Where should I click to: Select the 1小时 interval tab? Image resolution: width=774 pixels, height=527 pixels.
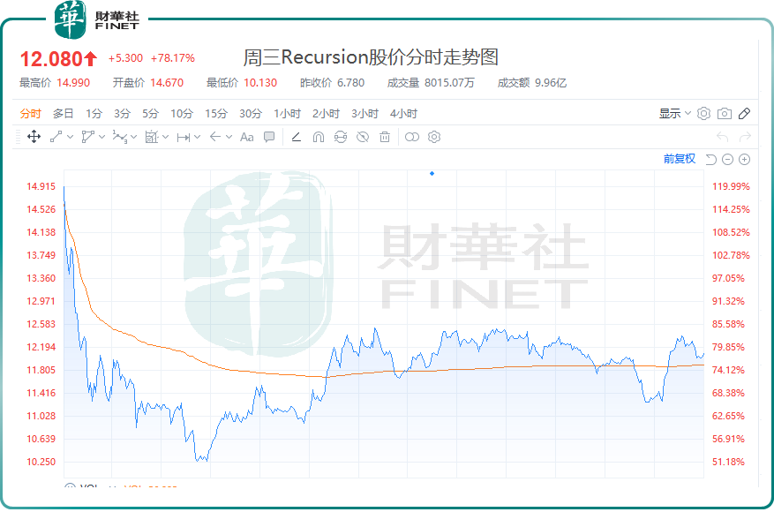288,114
